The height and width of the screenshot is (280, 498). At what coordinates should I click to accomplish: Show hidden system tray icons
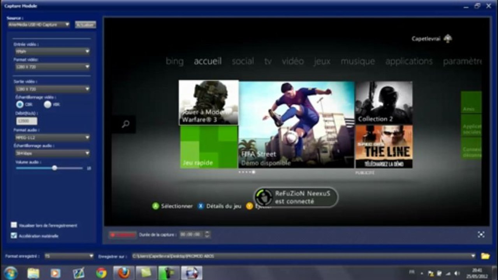422,273
